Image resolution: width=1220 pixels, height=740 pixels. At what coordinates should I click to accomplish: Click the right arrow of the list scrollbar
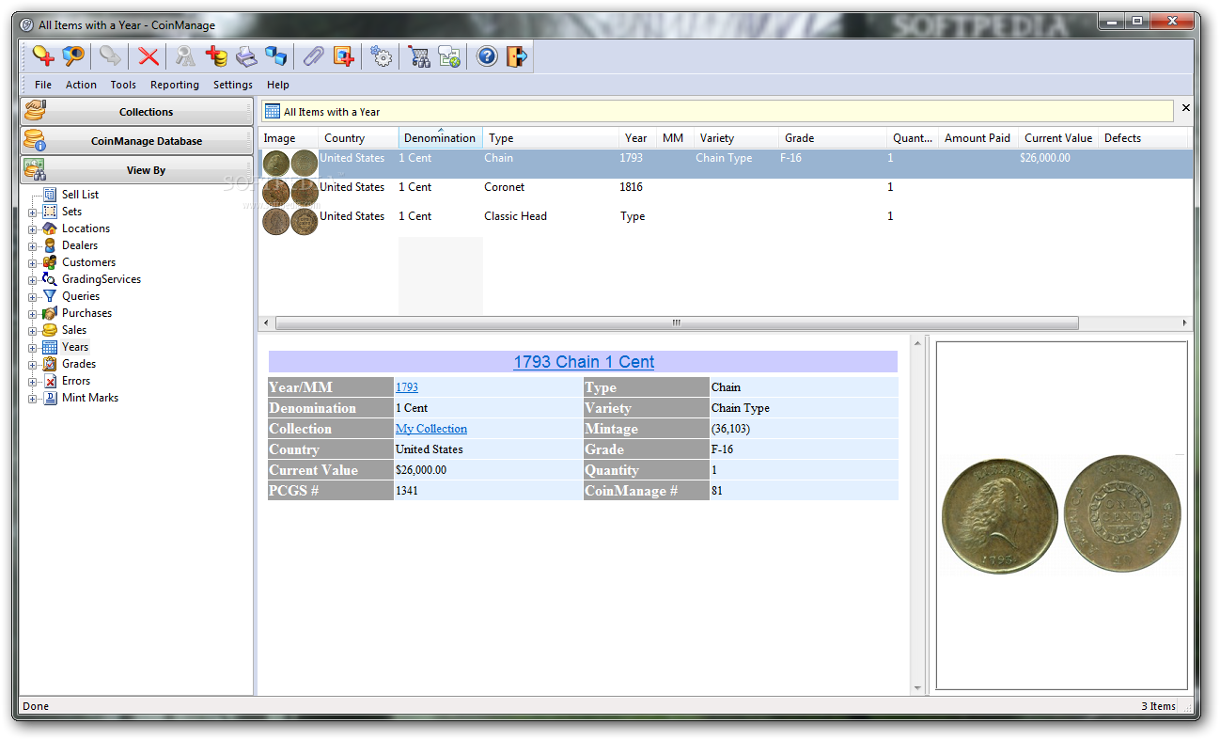pyautogui.click(x=1184, y=323)
